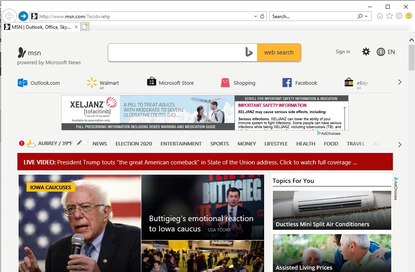The image size is (415, 272).
Task: Open the HEALTH category
Action: pyautogui.click(x=306, y=143)
